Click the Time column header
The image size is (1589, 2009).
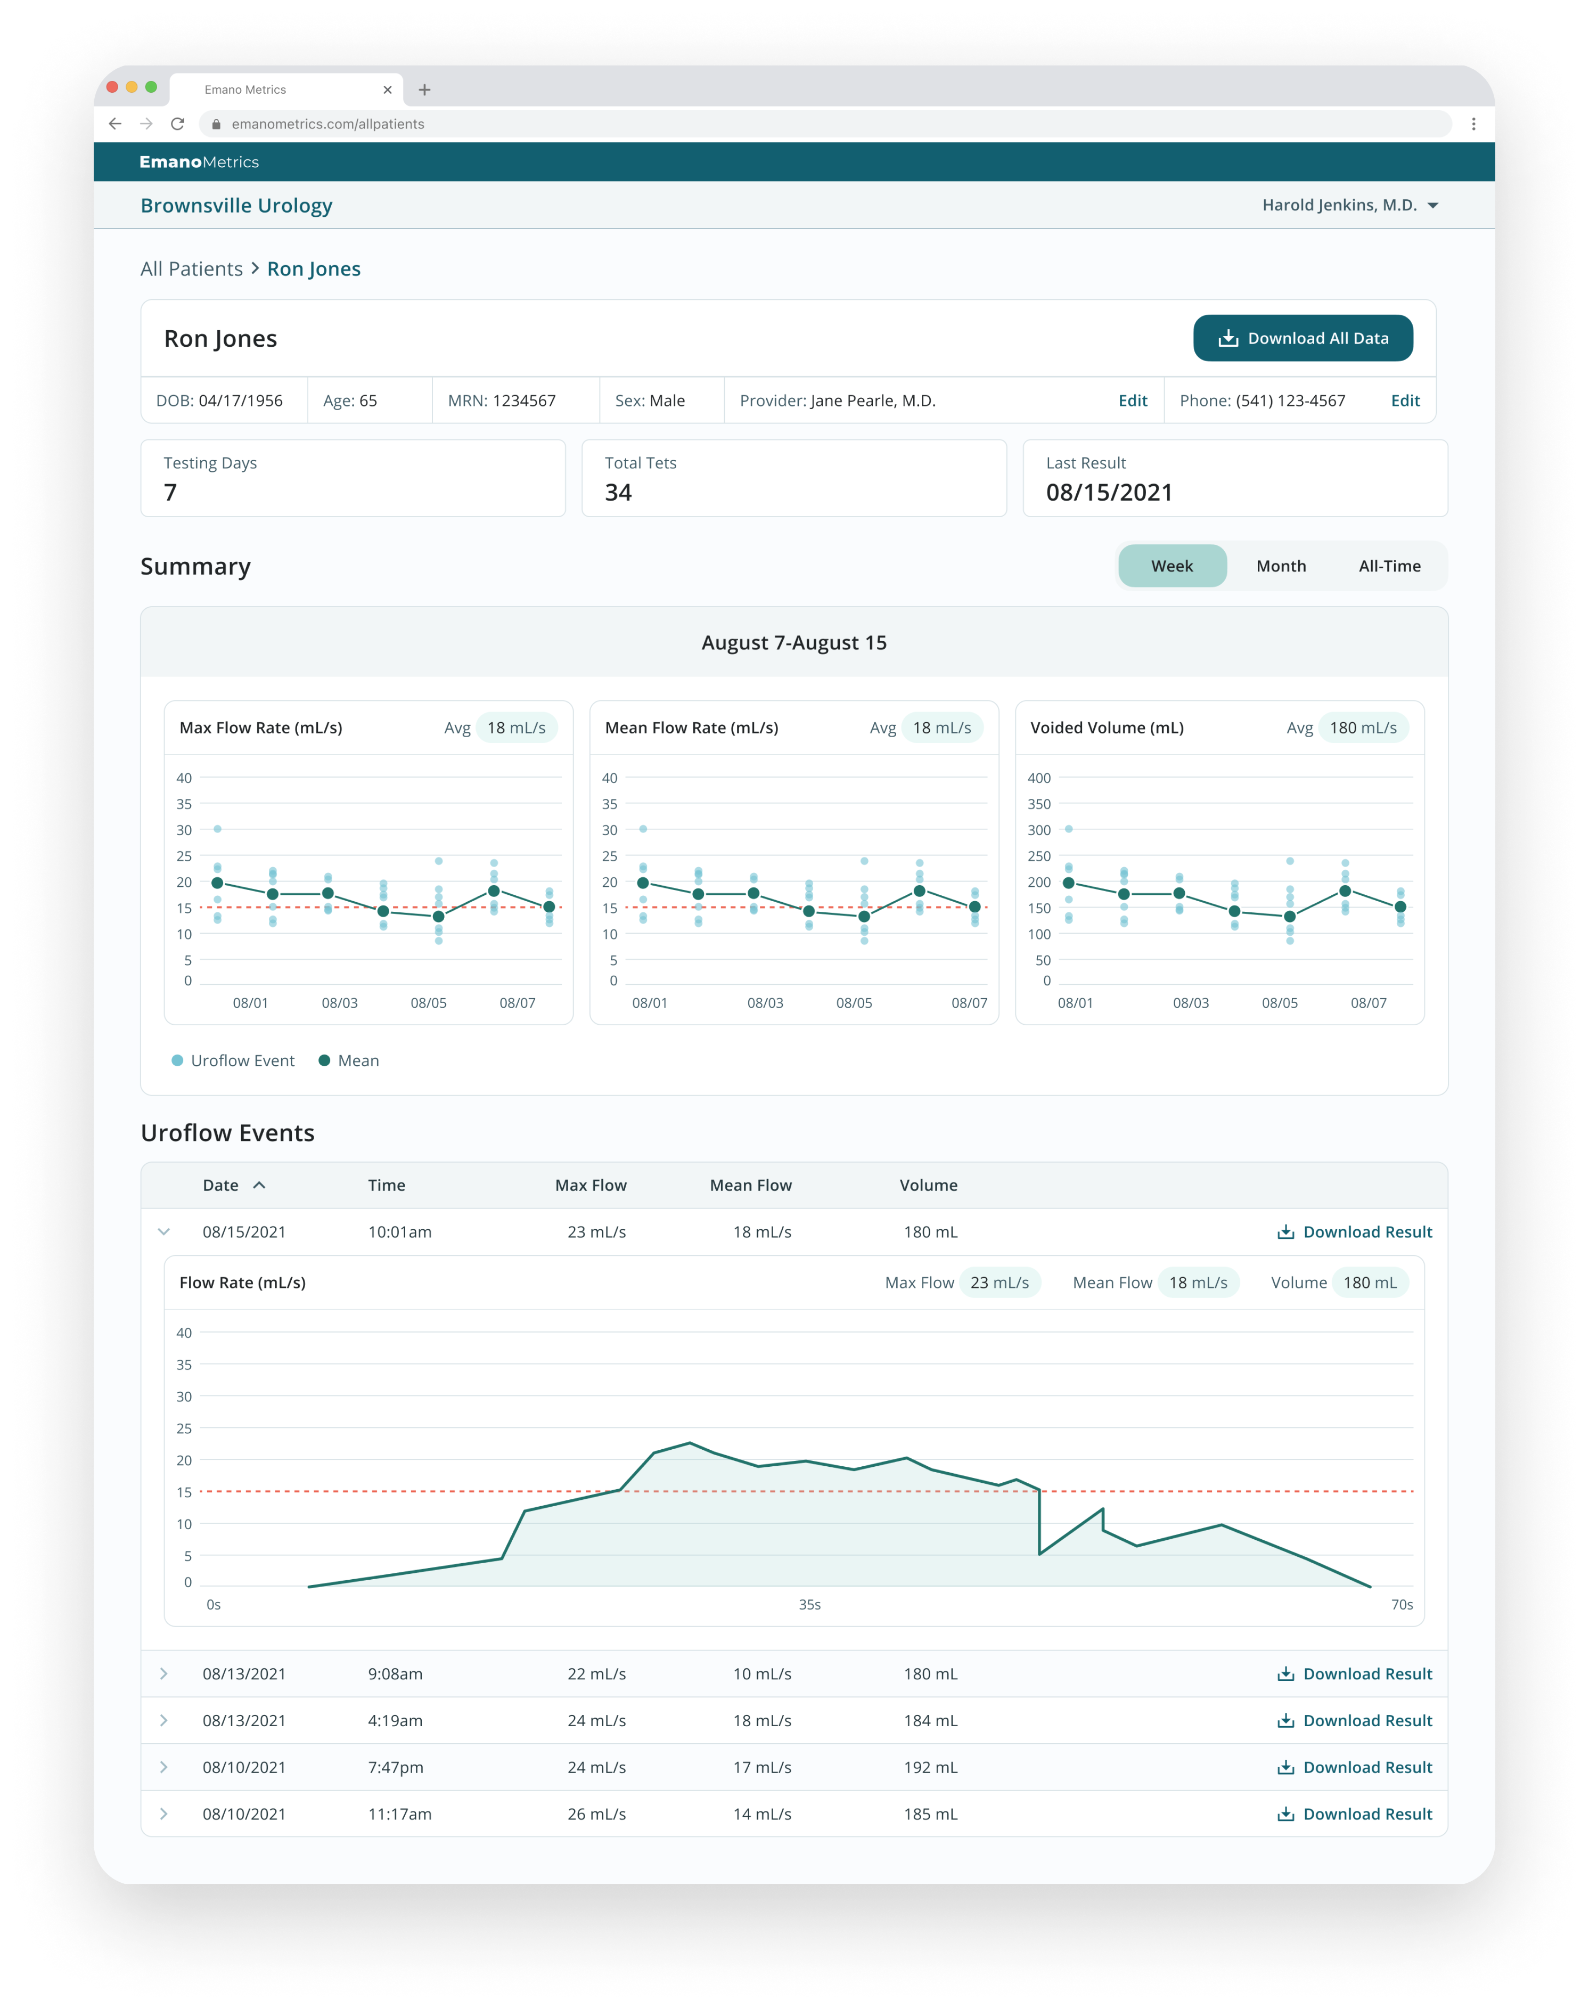click(x=386, y=1186)
